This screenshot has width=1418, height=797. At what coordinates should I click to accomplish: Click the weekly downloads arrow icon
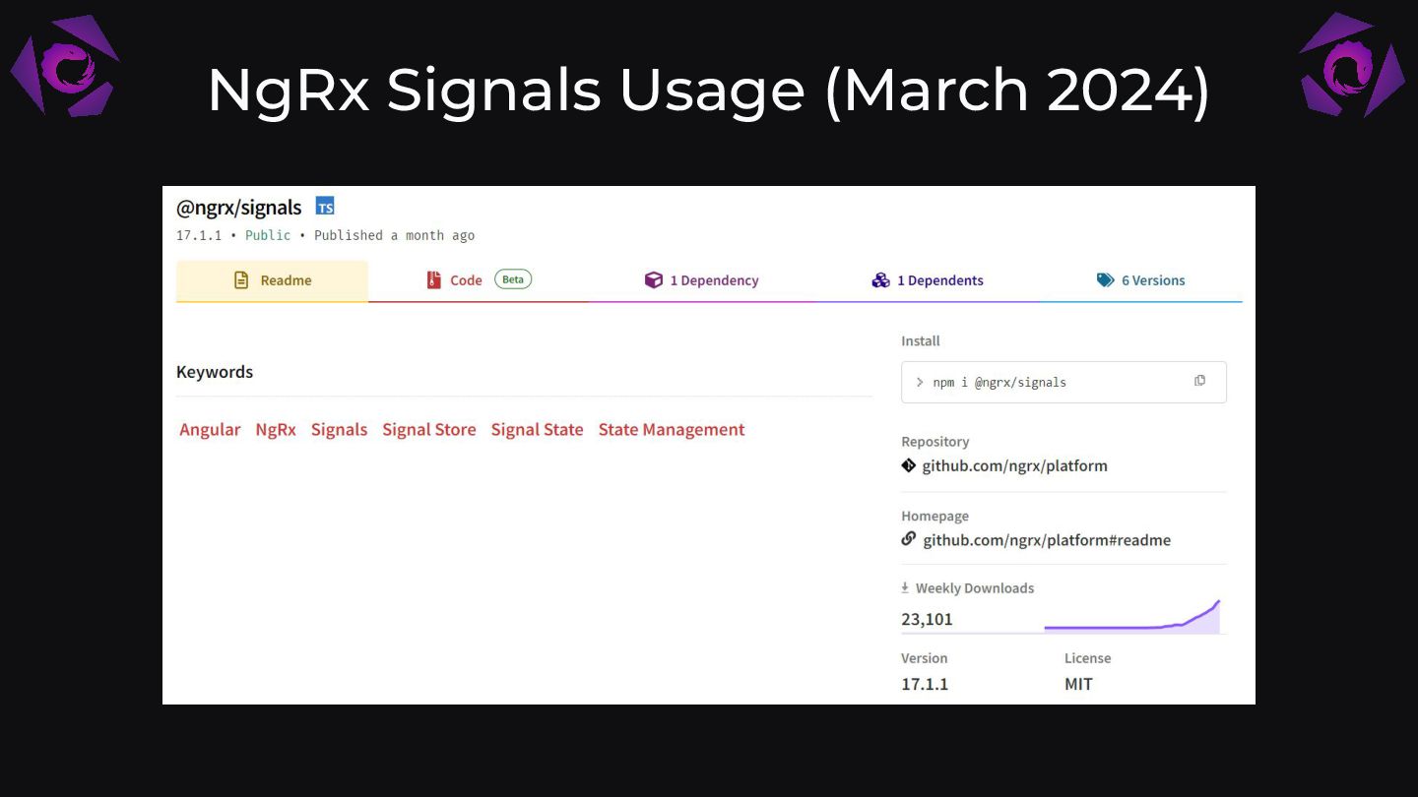point(905,587)
